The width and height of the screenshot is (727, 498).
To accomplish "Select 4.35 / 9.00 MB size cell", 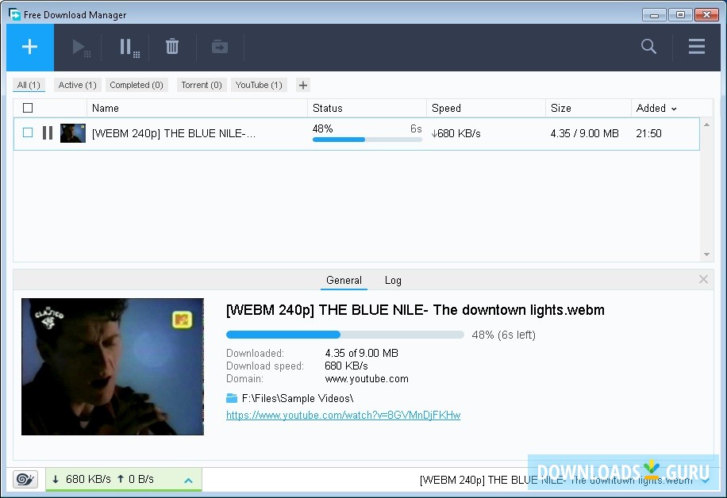I will [x=585, y=133].
